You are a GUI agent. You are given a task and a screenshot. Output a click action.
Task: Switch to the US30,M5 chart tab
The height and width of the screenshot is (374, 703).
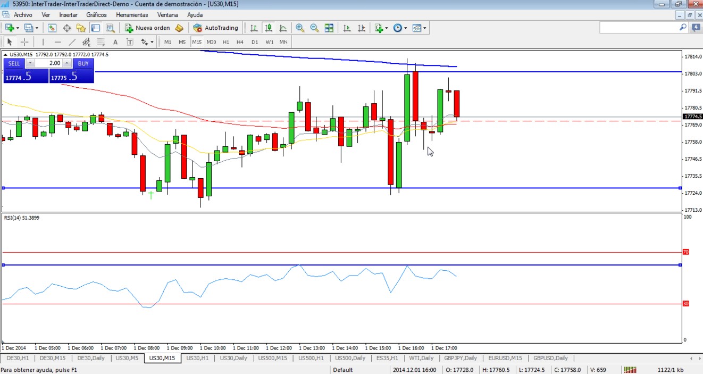127,358
